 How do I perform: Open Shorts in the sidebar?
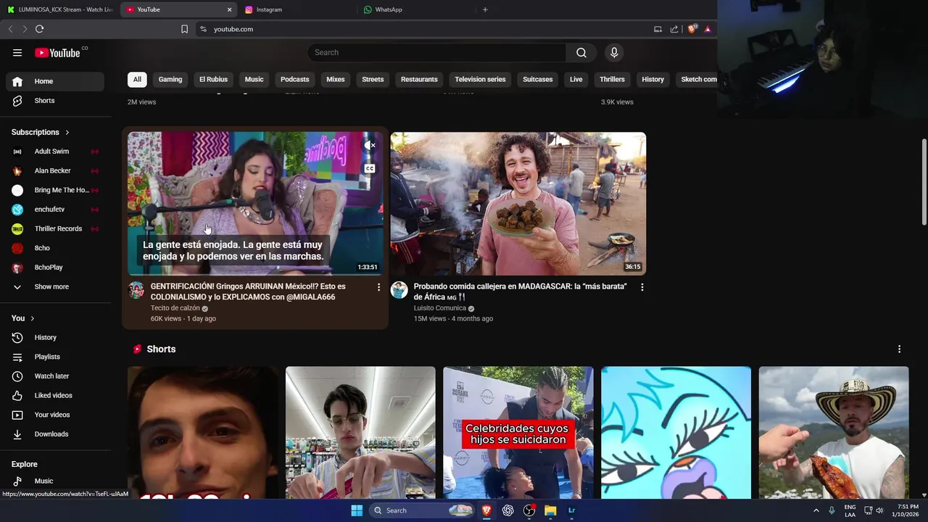point(55,101)
